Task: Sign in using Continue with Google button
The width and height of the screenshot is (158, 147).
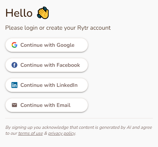Action: click(x=47, y=45)
